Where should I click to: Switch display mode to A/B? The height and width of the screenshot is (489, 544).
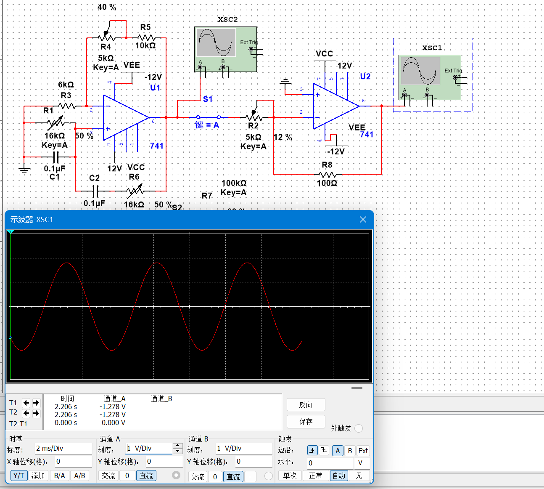click(79, 476)
